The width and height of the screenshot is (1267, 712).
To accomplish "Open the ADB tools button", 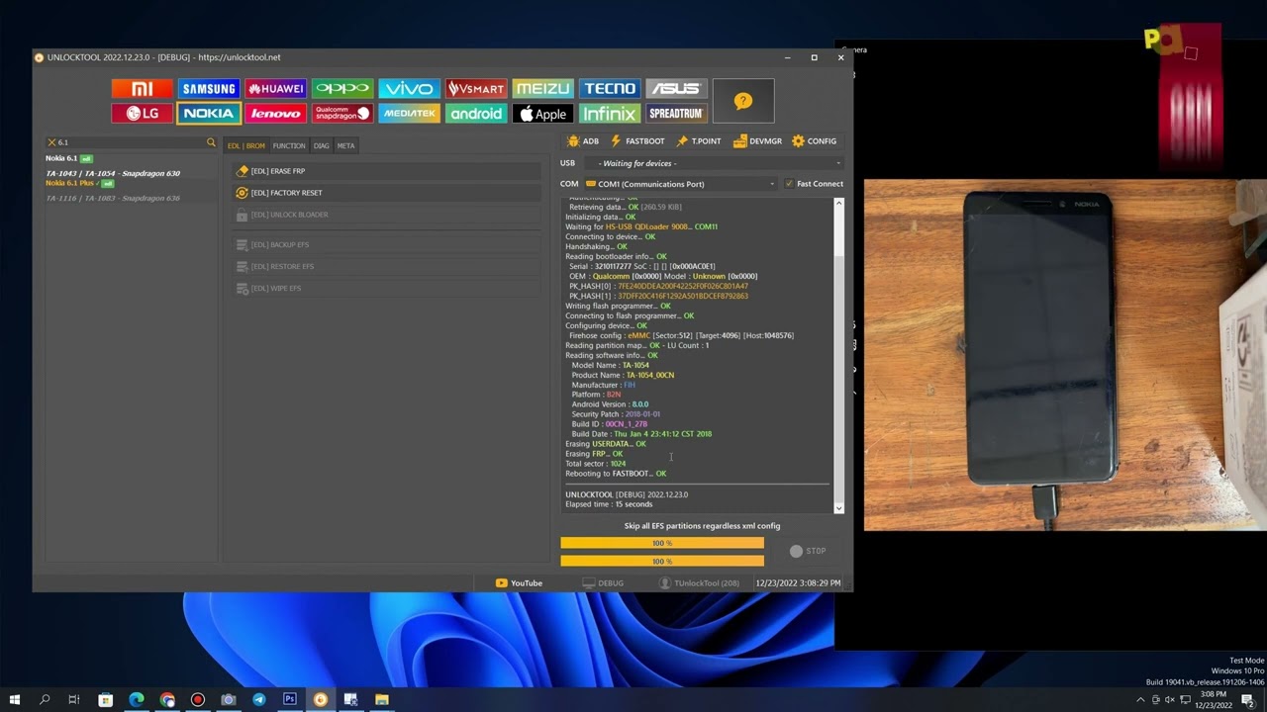I will (583, 141).
